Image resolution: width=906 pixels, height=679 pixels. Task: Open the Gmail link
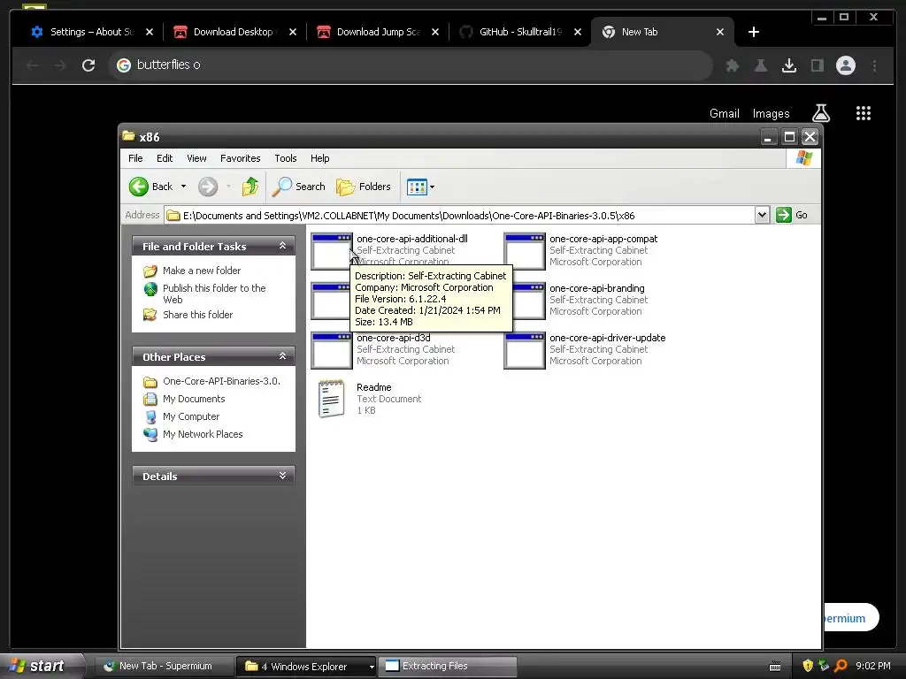coord(724,114)
